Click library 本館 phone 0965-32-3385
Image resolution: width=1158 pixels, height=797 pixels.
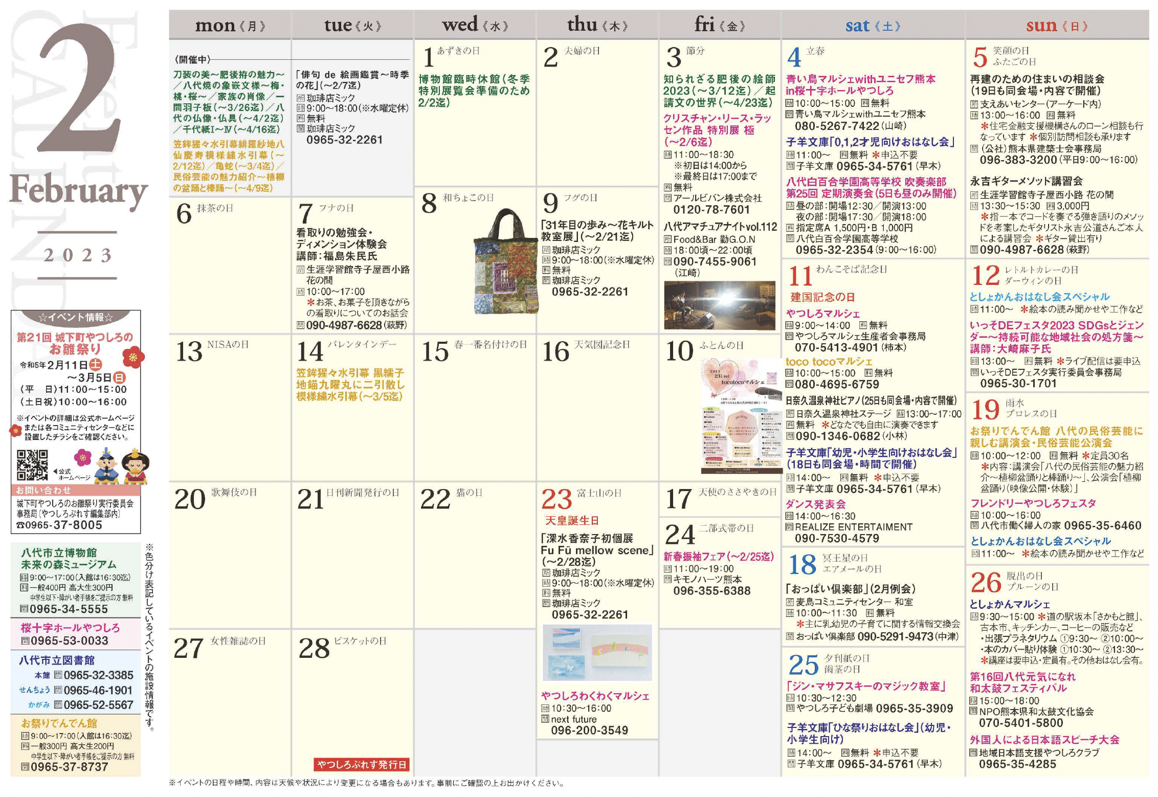coord(98,675)
